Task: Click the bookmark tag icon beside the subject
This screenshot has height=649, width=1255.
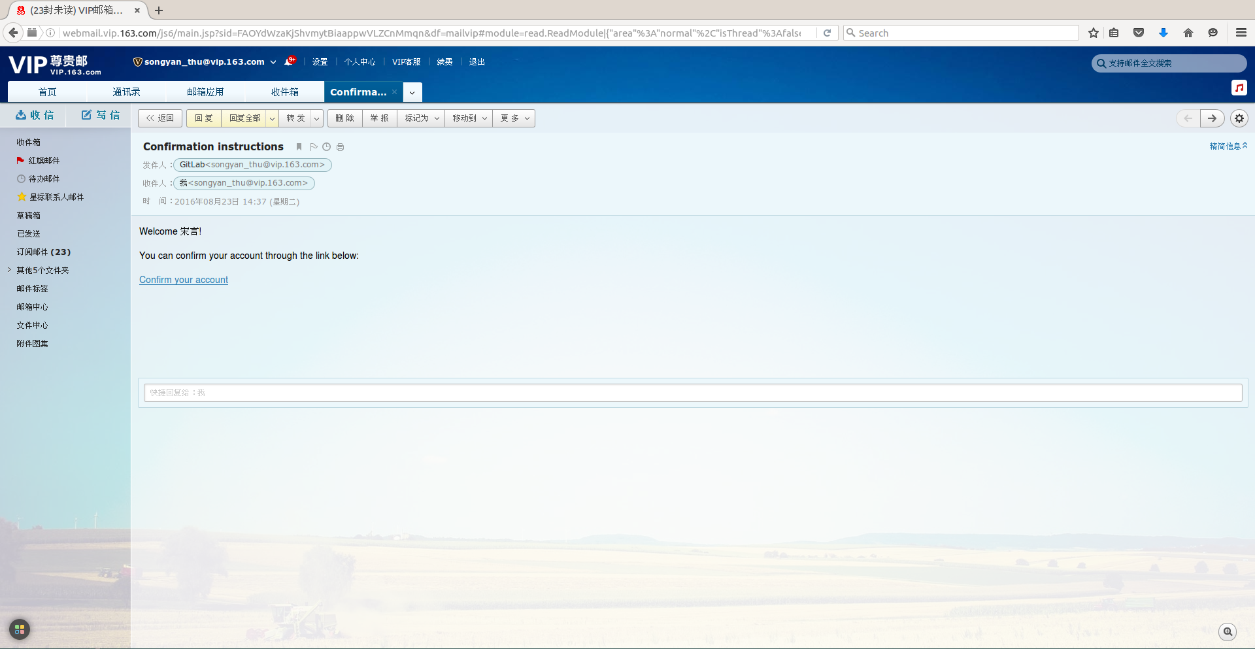Action: pyautogui.click(x=299, y=147)
